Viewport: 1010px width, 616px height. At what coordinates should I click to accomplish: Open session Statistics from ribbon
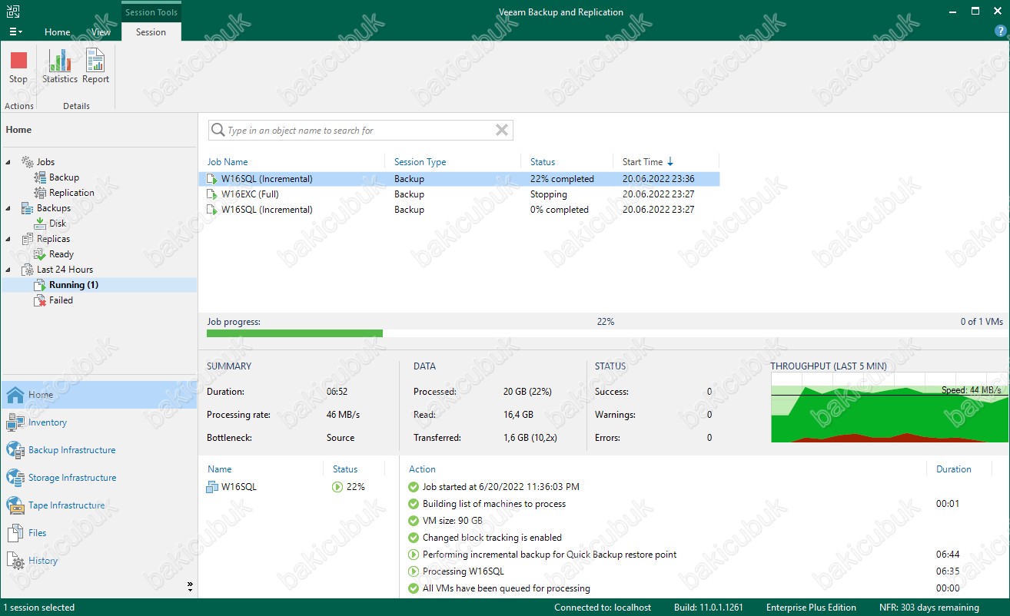[x=60, y=67]
